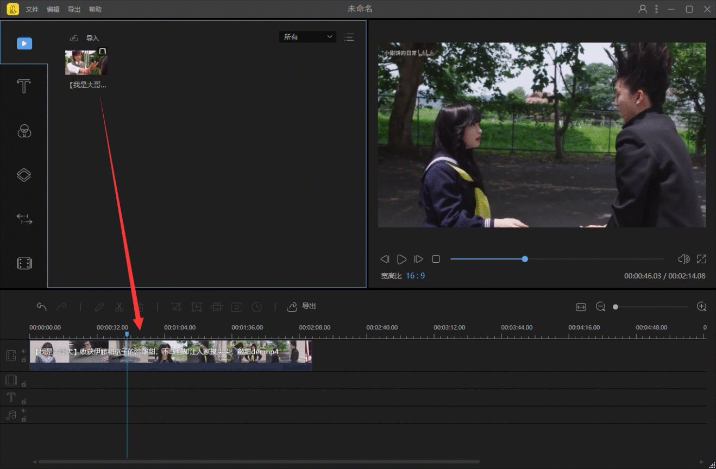The height and width of the screenshot is (469, 716).
Task: Zoom in the timeline with plus magnifier
Action: 701,307
